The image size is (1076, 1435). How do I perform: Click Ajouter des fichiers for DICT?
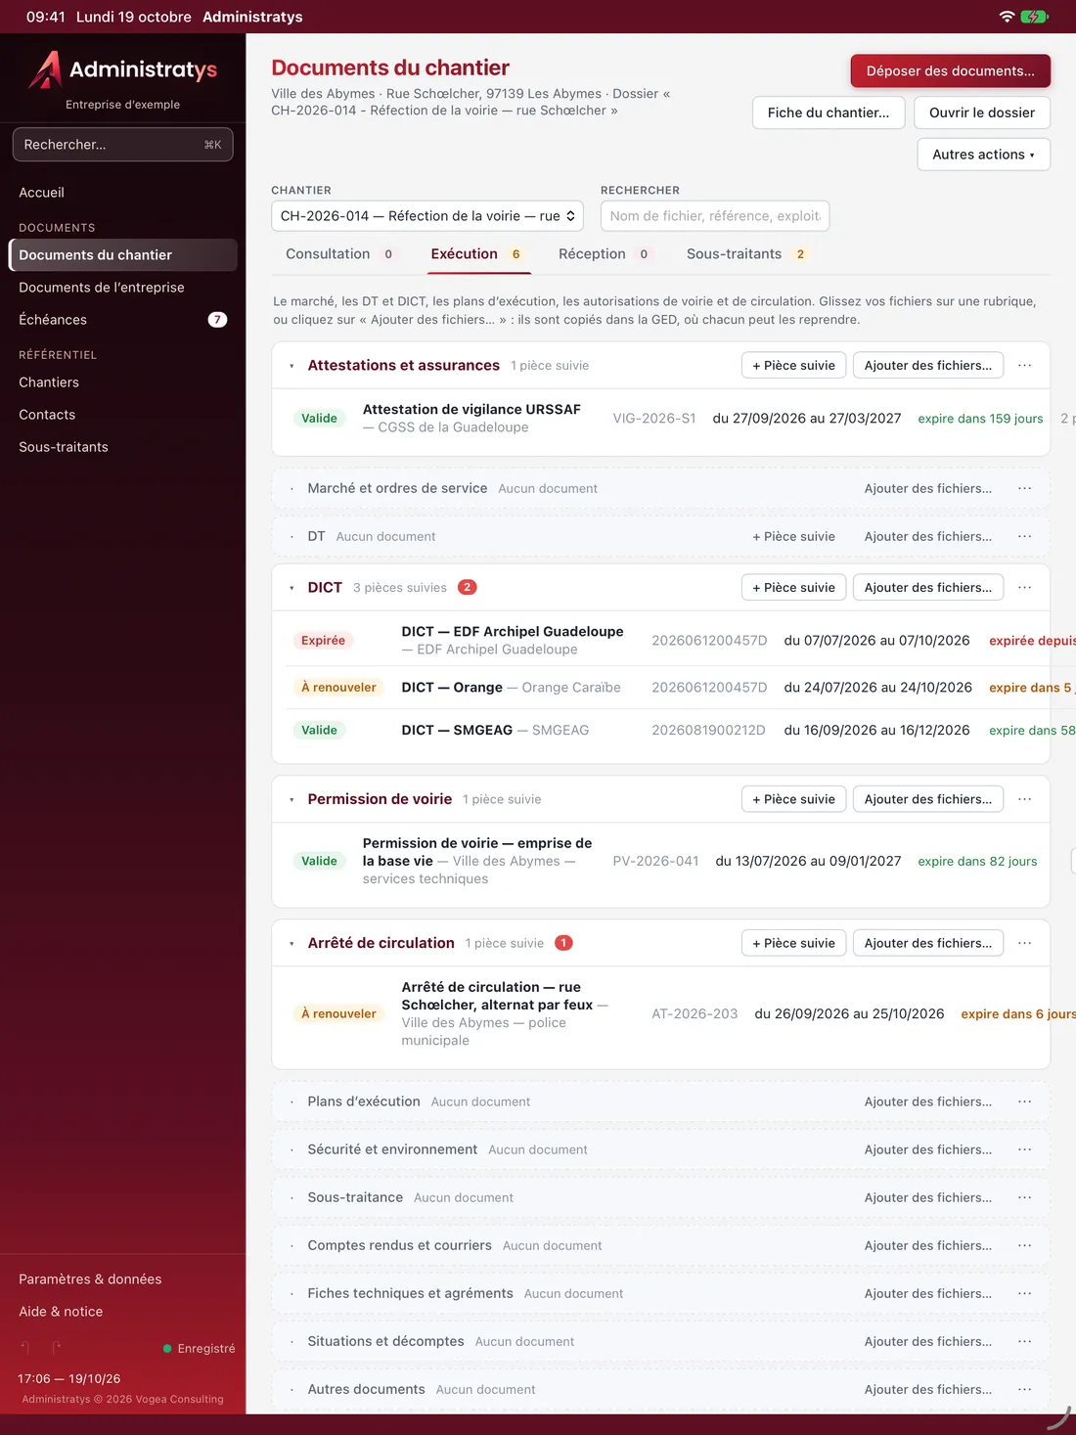928,587
